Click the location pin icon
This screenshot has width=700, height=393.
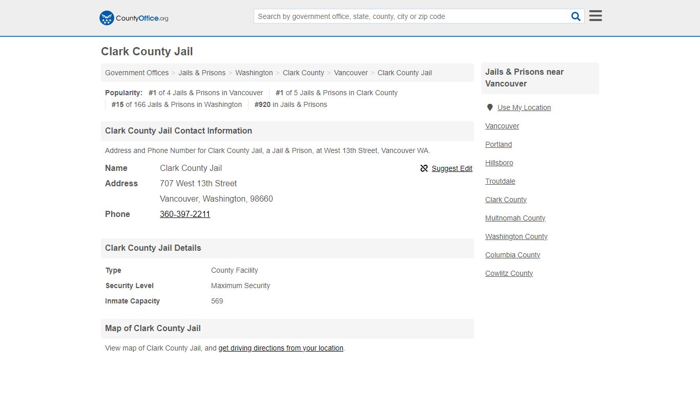[489, 107]
